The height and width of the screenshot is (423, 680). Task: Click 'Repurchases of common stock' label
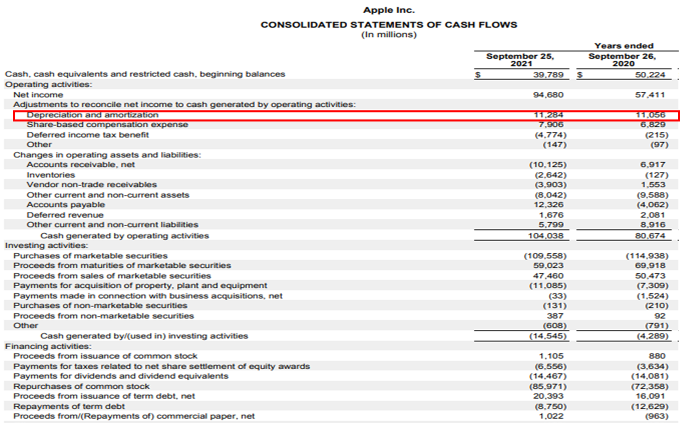81,386
